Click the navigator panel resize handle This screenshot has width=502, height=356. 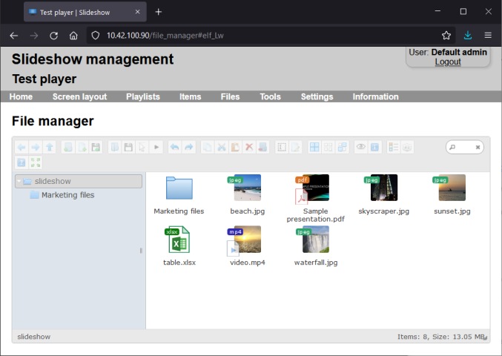coord(141,251)
